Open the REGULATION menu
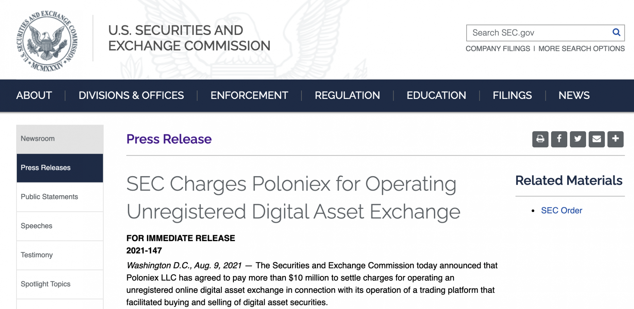 pos(347,95)
